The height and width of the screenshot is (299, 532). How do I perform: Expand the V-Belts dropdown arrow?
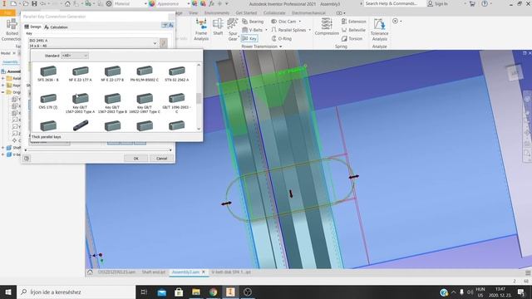[266, 30]
